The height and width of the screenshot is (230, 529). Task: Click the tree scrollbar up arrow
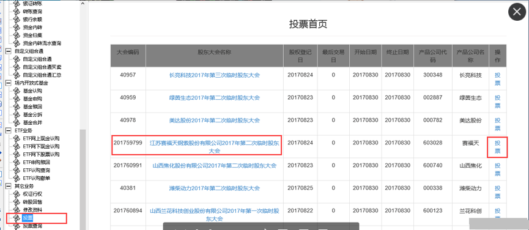tap(83, 3)
